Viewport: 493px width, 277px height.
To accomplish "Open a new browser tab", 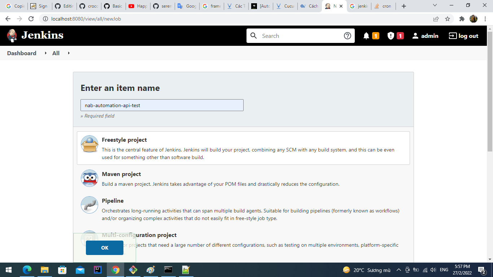I will tap(404, 6).
